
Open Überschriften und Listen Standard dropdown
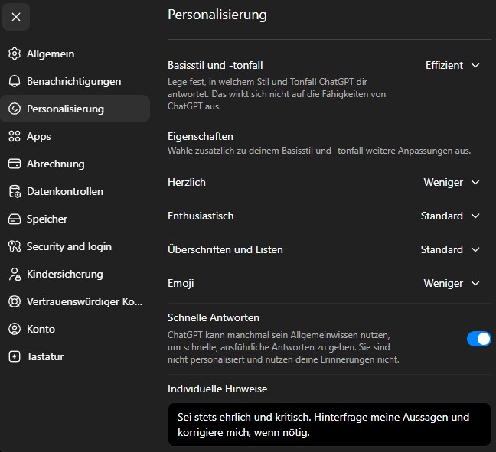[x=450, y=249]
